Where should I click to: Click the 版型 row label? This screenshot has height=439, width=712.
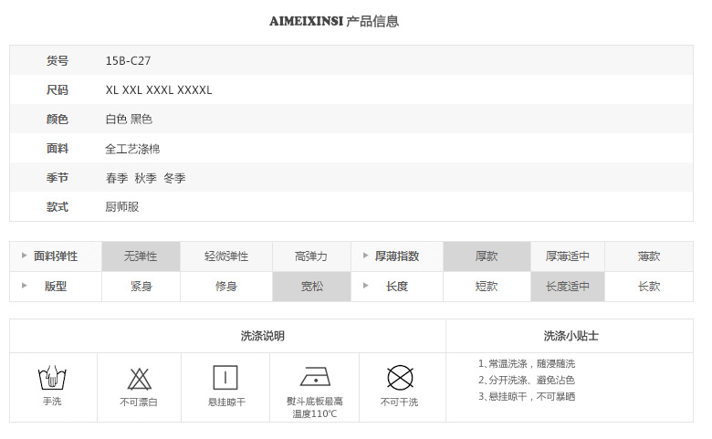[x=56, y=286]
